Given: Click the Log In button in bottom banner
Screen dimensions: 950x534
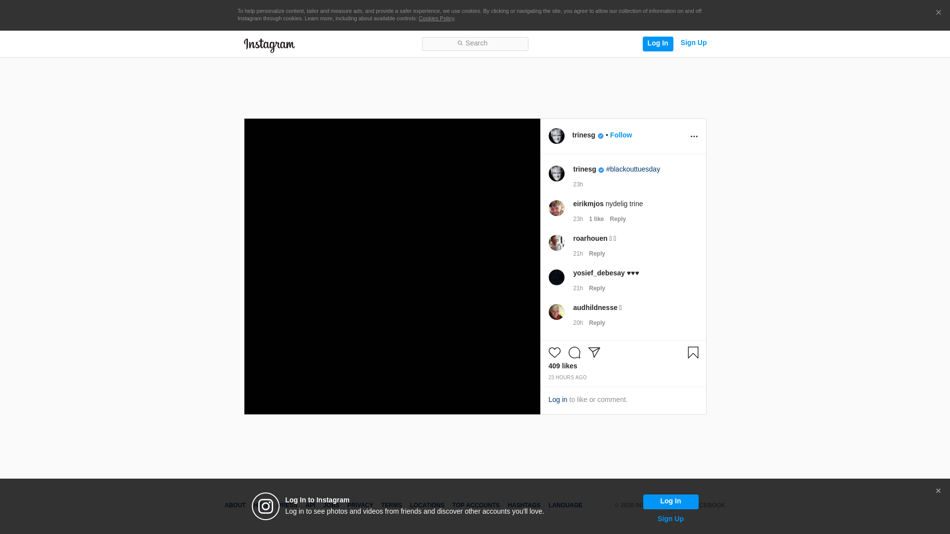Looking at the screenshot, I should [670, 502].
